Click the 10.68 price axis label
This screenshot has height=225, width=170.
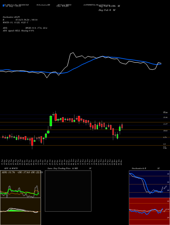point(166,131)
